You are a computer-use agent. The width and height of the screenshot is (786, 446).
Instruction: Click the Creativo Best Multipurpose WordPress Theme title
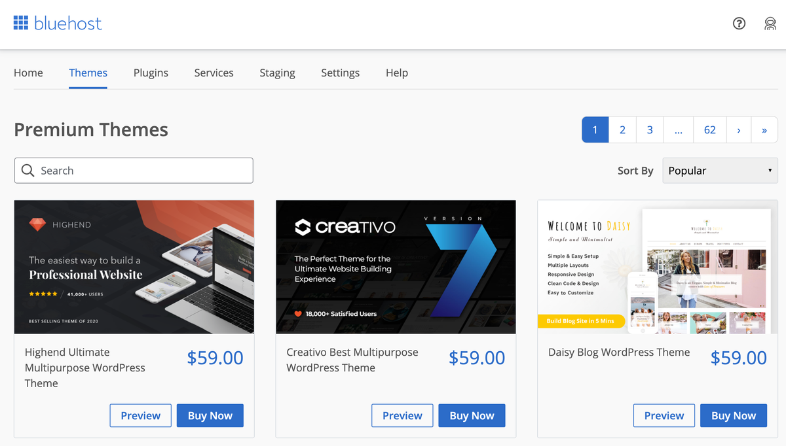(x=352, y=360)
